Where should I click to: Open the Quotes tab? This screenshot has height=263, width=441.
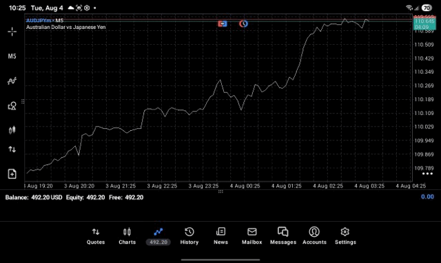coord(96,236)
